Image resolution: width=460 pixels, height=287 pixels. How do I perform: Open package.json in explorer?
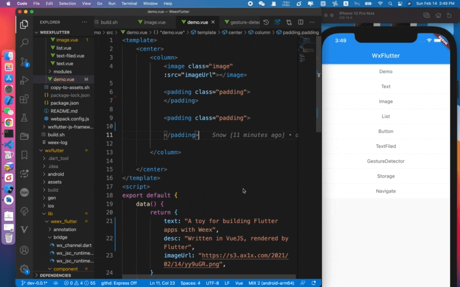tap(64, 103)
